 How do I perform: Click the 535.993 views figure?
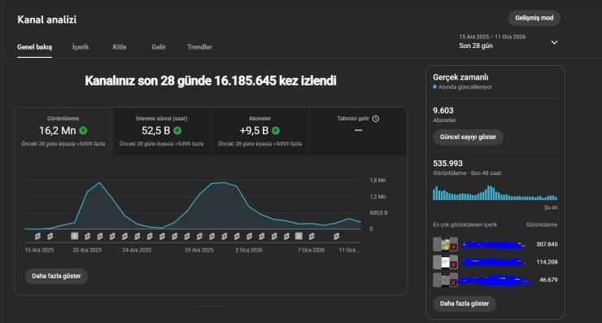pos(447,164)
